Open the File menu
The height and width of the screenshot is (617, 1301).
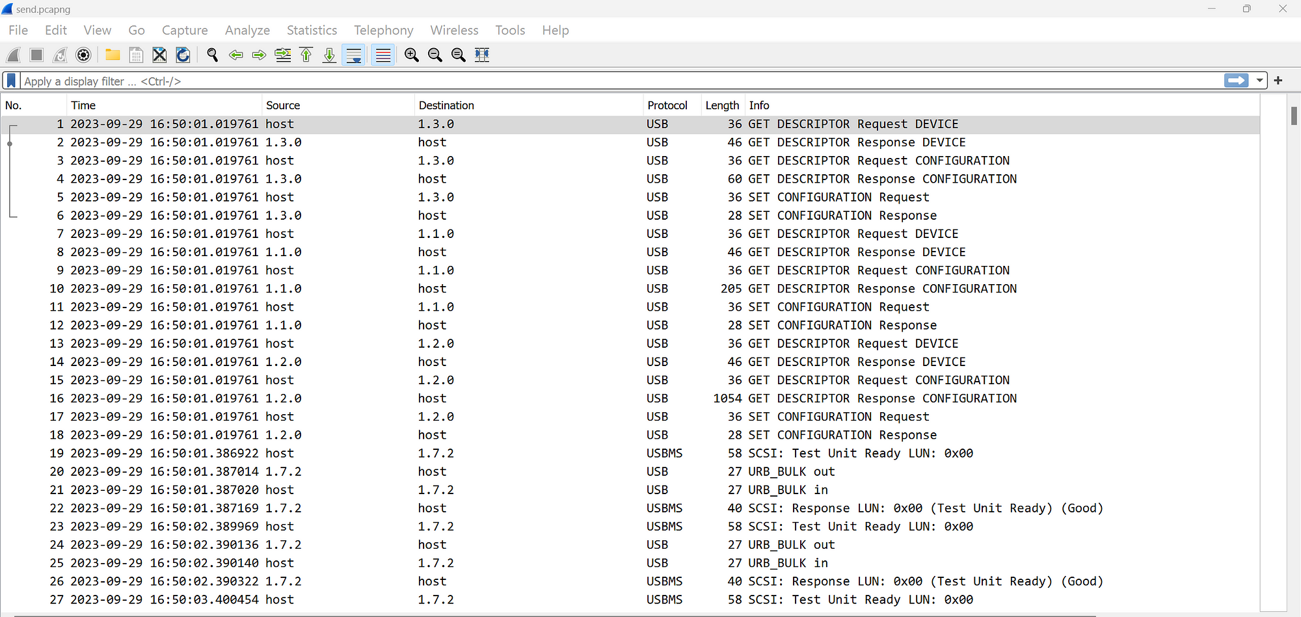tap(18, 30)
